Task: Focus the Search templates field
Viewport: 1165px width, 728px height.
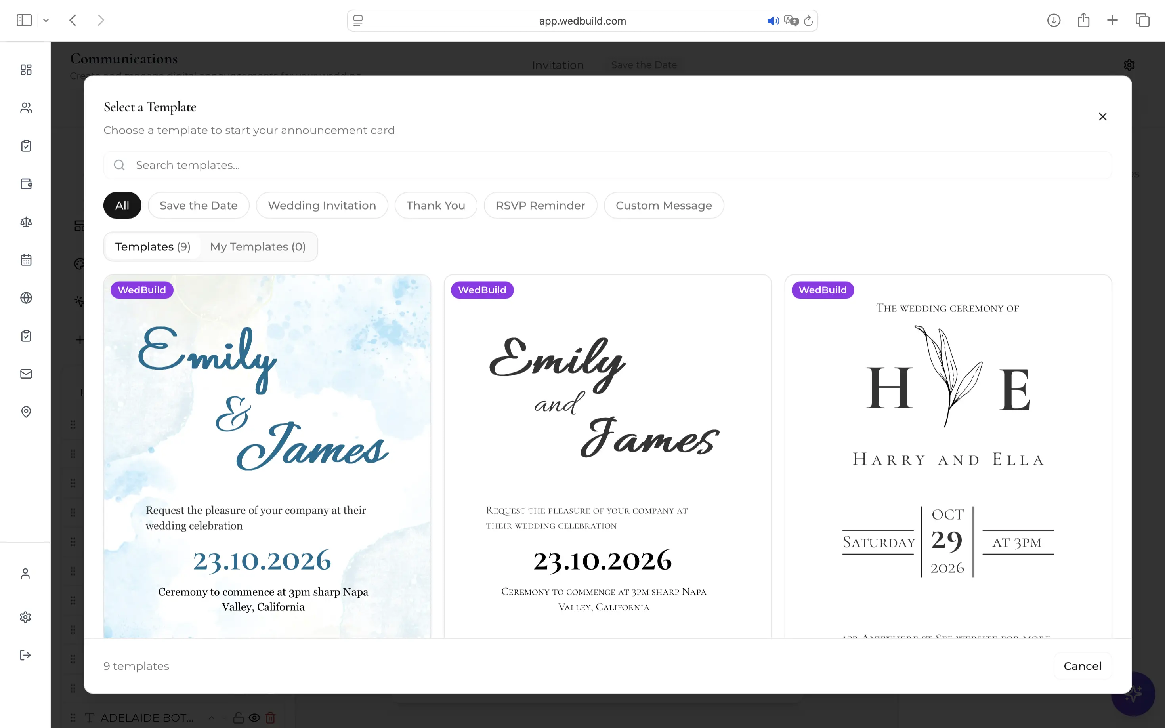Action: point(607,165)
